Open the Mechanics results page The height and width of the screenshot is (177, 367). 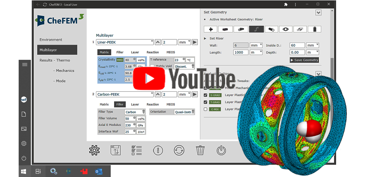(x=64, y=70)
